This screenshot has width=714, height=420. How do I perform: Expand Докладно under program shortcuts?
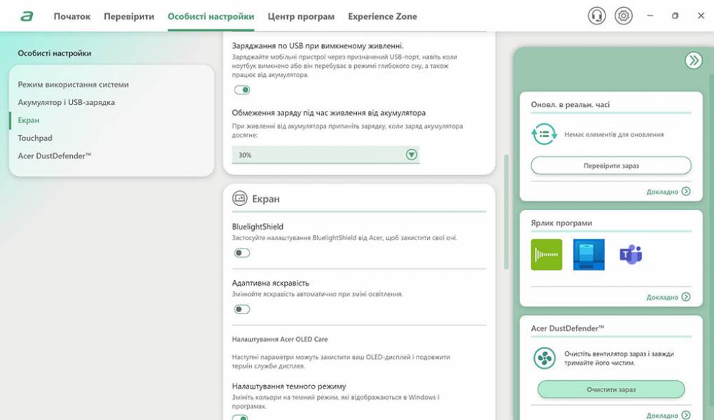[x=668, y=297]
